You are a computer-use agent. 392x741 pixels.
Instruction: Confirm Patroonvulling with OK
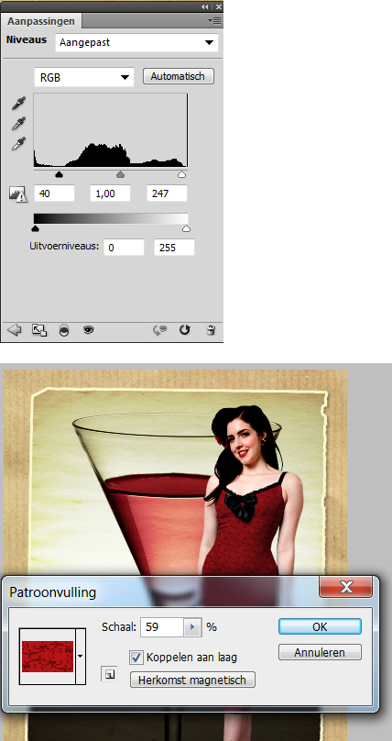point(320,626)
